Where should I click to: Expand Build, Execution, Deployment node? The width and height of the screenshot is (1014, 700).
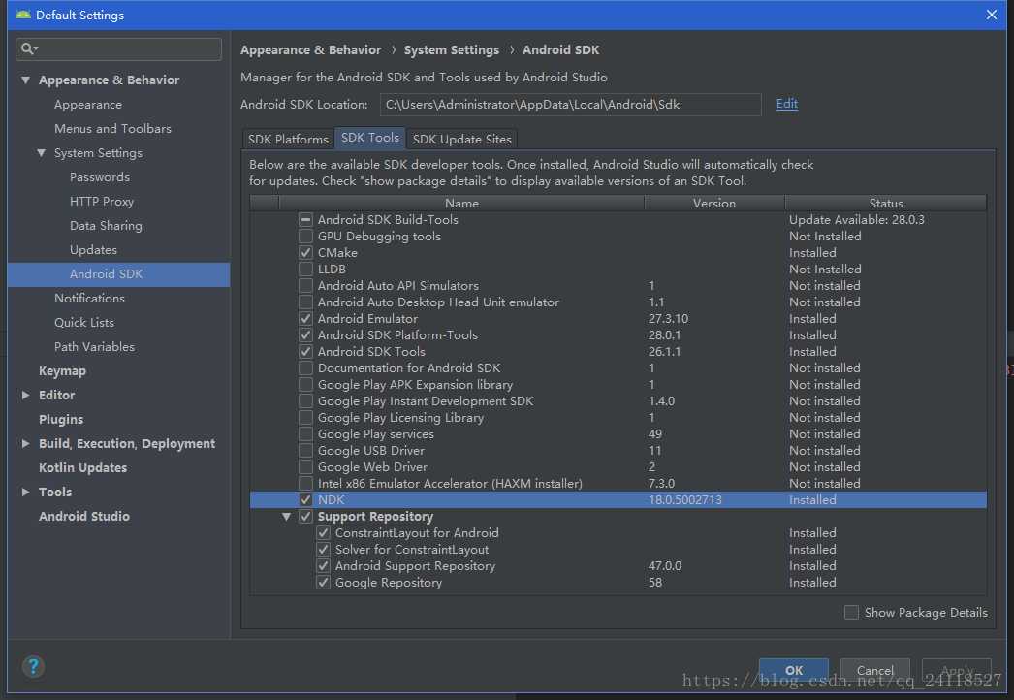pos(26,444)
